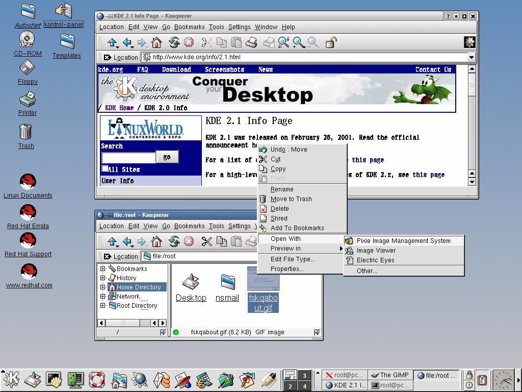This screenshot has height=392, width=522.
Task: Switch to virtual desktop 2 in the pager
Action: (290, 386)
